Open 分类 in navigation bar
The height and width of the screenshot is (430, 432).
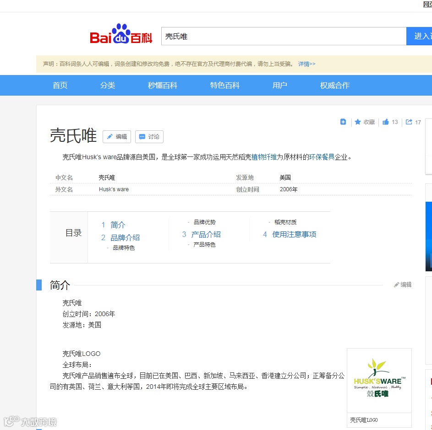point(108,85)
